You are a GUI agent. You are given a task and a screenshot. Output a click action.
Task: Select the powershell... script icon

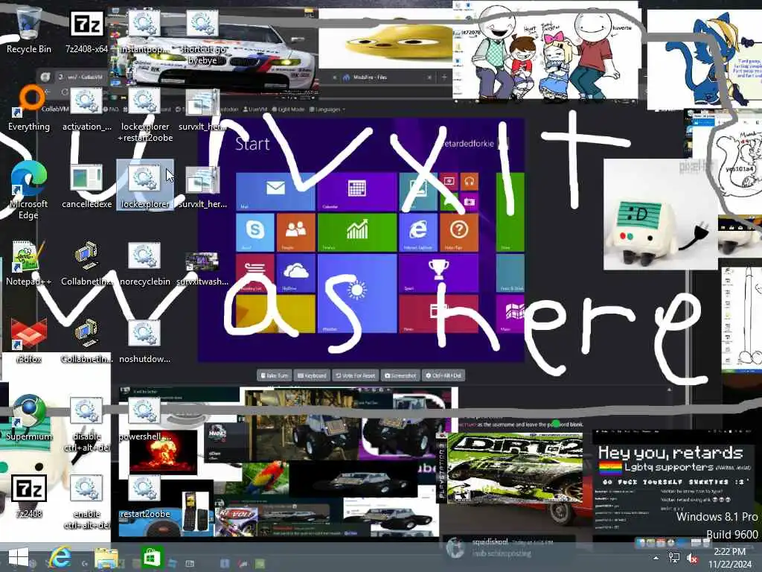coord(144,417)
